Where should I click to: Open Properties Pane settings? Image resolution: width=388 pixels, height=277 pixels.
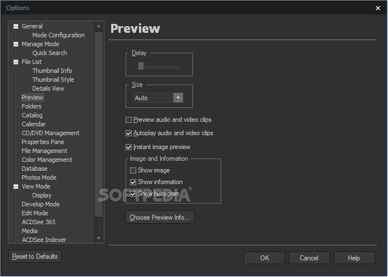(43, 142)
